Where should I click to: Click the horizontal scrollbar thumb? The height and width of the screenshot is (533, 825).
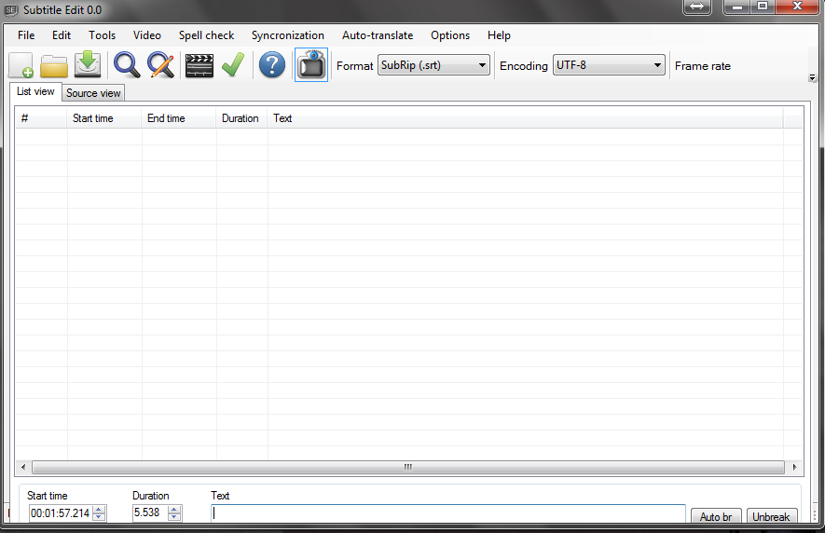click(407, 467)
